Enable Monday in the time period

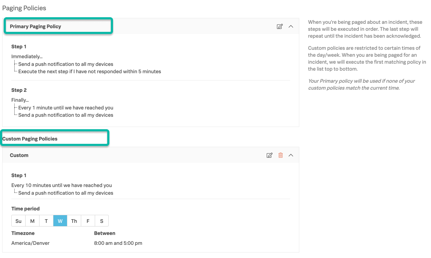32,221
